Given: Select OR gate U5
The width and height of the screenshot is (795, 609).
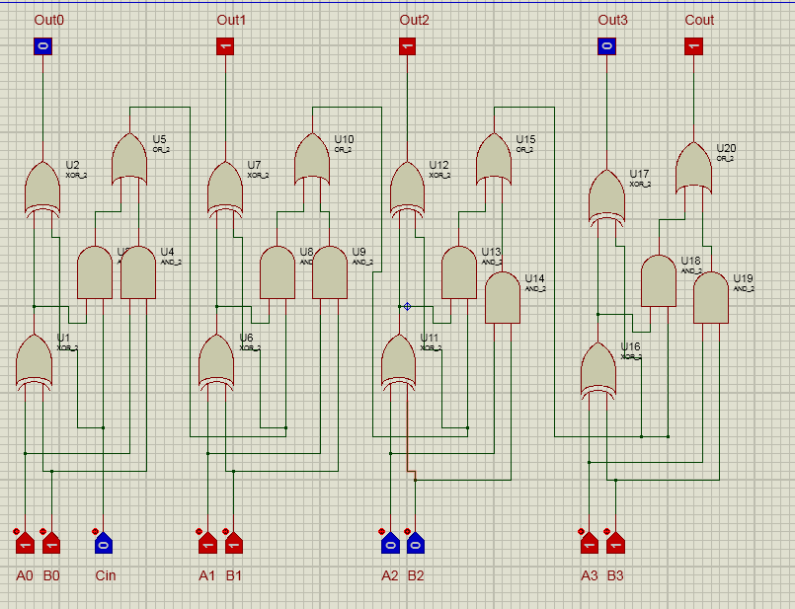Looking at the screenshot, I should click(x=130, y=158).
